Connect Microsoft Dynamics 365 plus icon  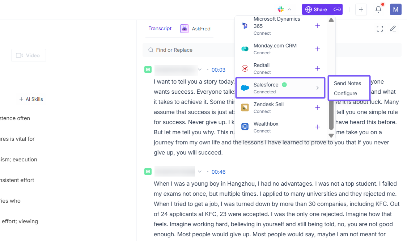[x=318, y=26]
